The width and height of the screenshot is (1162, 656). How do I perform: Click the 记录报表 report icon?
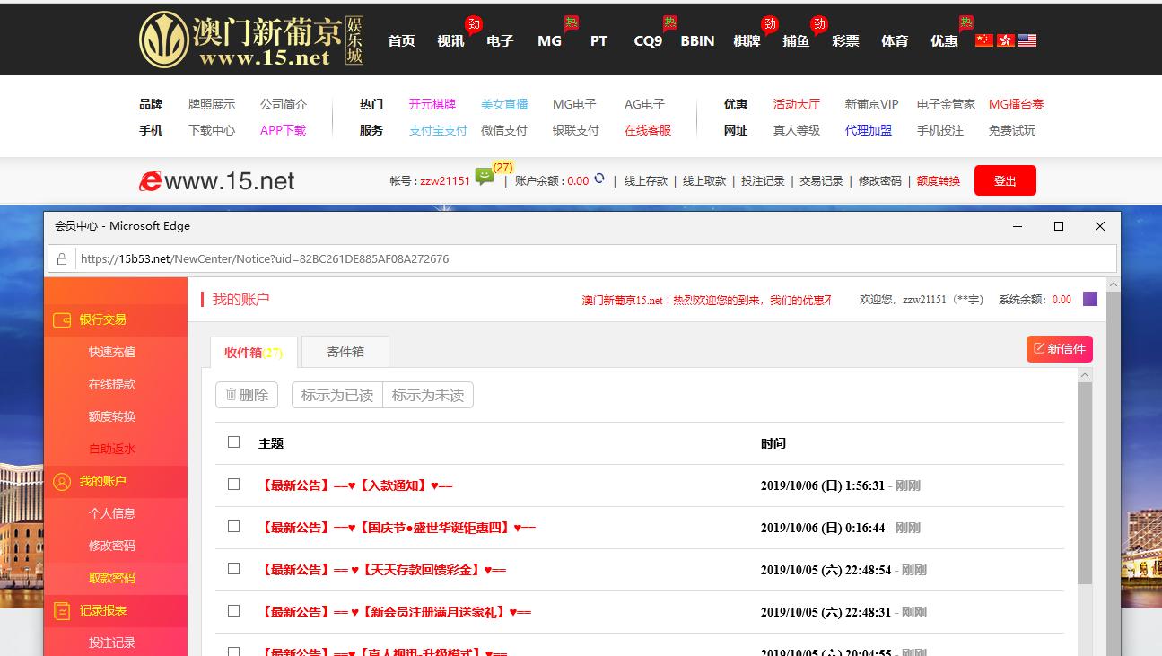pos(62,611)
